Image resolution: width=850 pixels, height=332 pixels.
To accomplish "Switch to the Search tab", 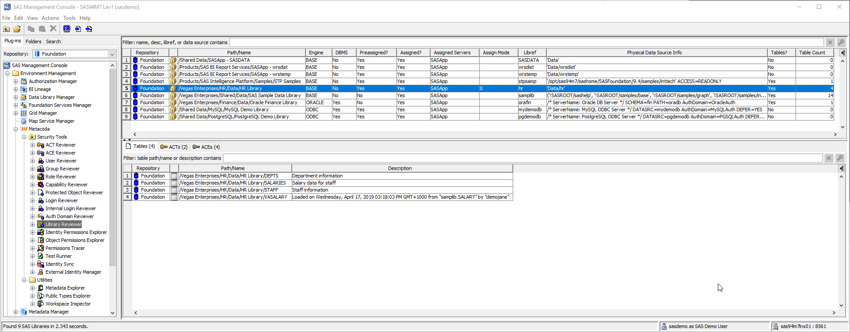I will pyautogui.click(x=53, y=41).
